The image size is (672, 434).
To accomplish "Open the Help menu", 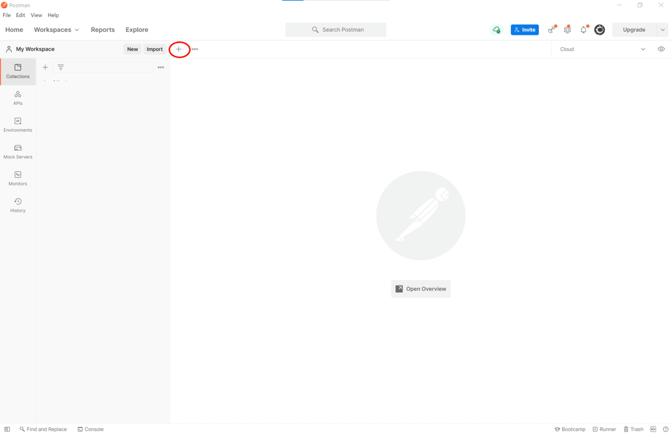I will (53, 15).
